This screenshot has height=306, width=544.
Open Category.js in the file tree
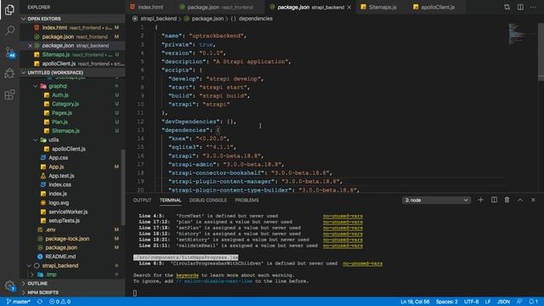pyautogui.click(x=65, y=104)
